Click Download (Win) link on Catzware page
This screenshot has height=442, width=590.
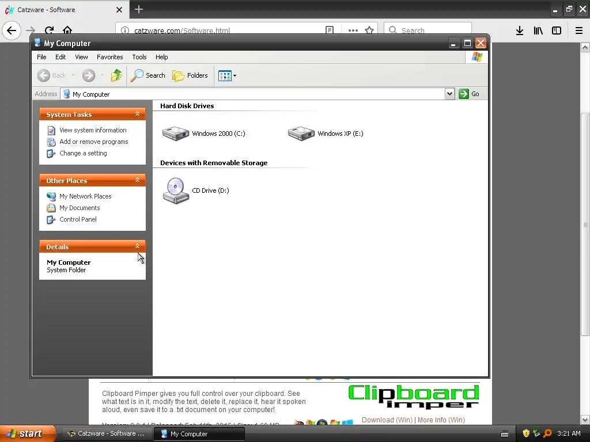tap(387, 420)
